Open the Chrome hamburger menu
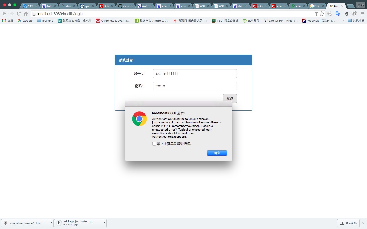367x229 pixels. tap(362, 14)
